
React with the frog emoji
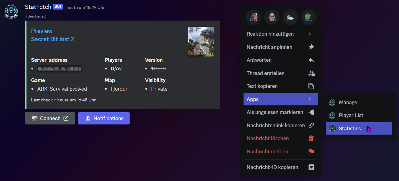click(308, 17)
